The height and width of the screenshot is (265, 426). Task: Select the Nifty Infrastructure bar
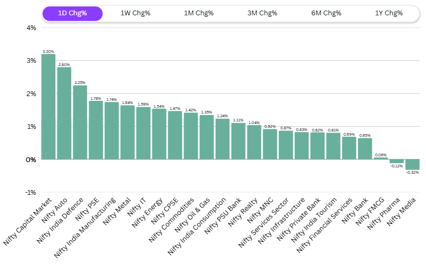click(x=302, y=146)
